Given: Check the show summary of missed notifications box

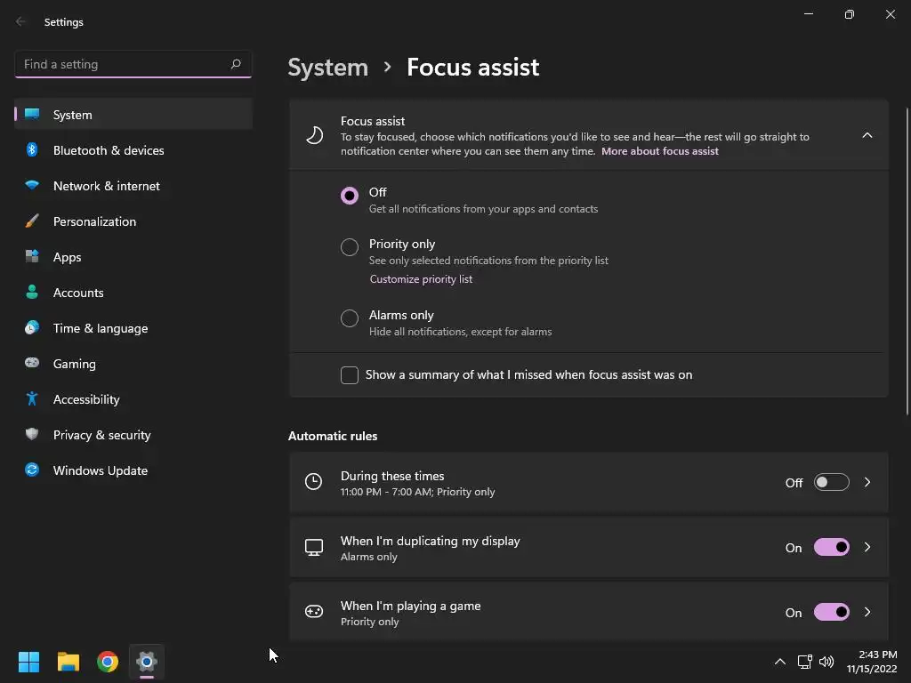Looking at the screenshot, I should tap(350, 375).
